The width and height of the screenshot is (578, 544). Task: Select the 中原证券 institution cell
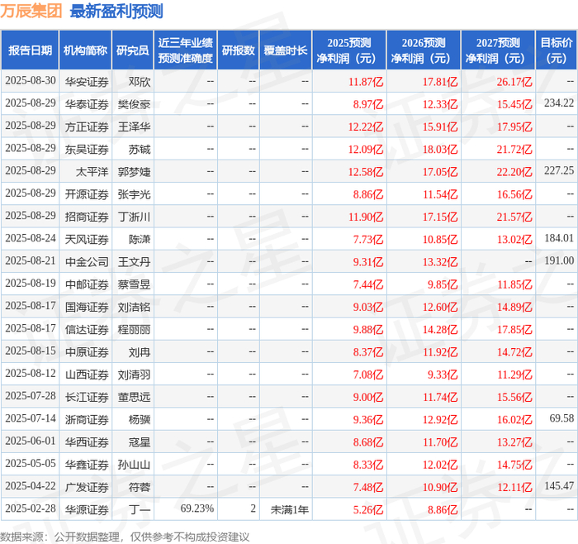pyautogui.click(x=87, y=351)
